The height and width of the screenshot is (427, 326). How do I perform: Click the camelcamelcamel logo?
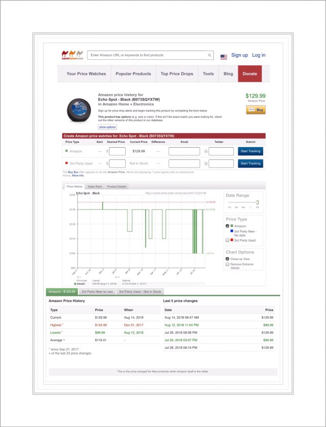71,55
